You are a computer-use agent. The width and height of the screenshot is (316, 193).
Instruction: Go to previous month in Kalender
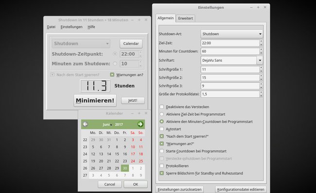[85, 124]
